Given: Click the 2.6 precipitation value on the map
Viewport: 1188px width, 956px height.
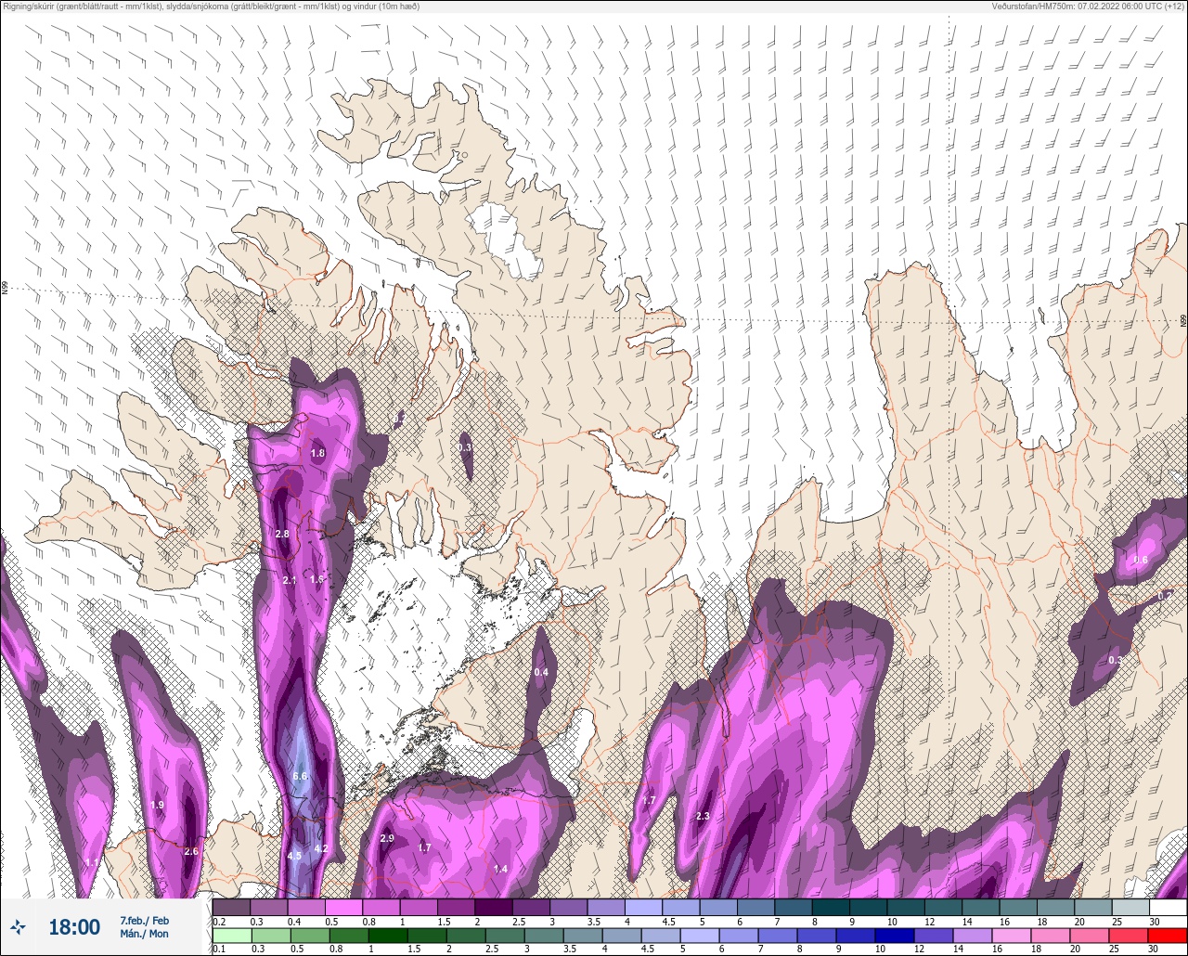Looking at the screenshot, I should pos(191,851).
